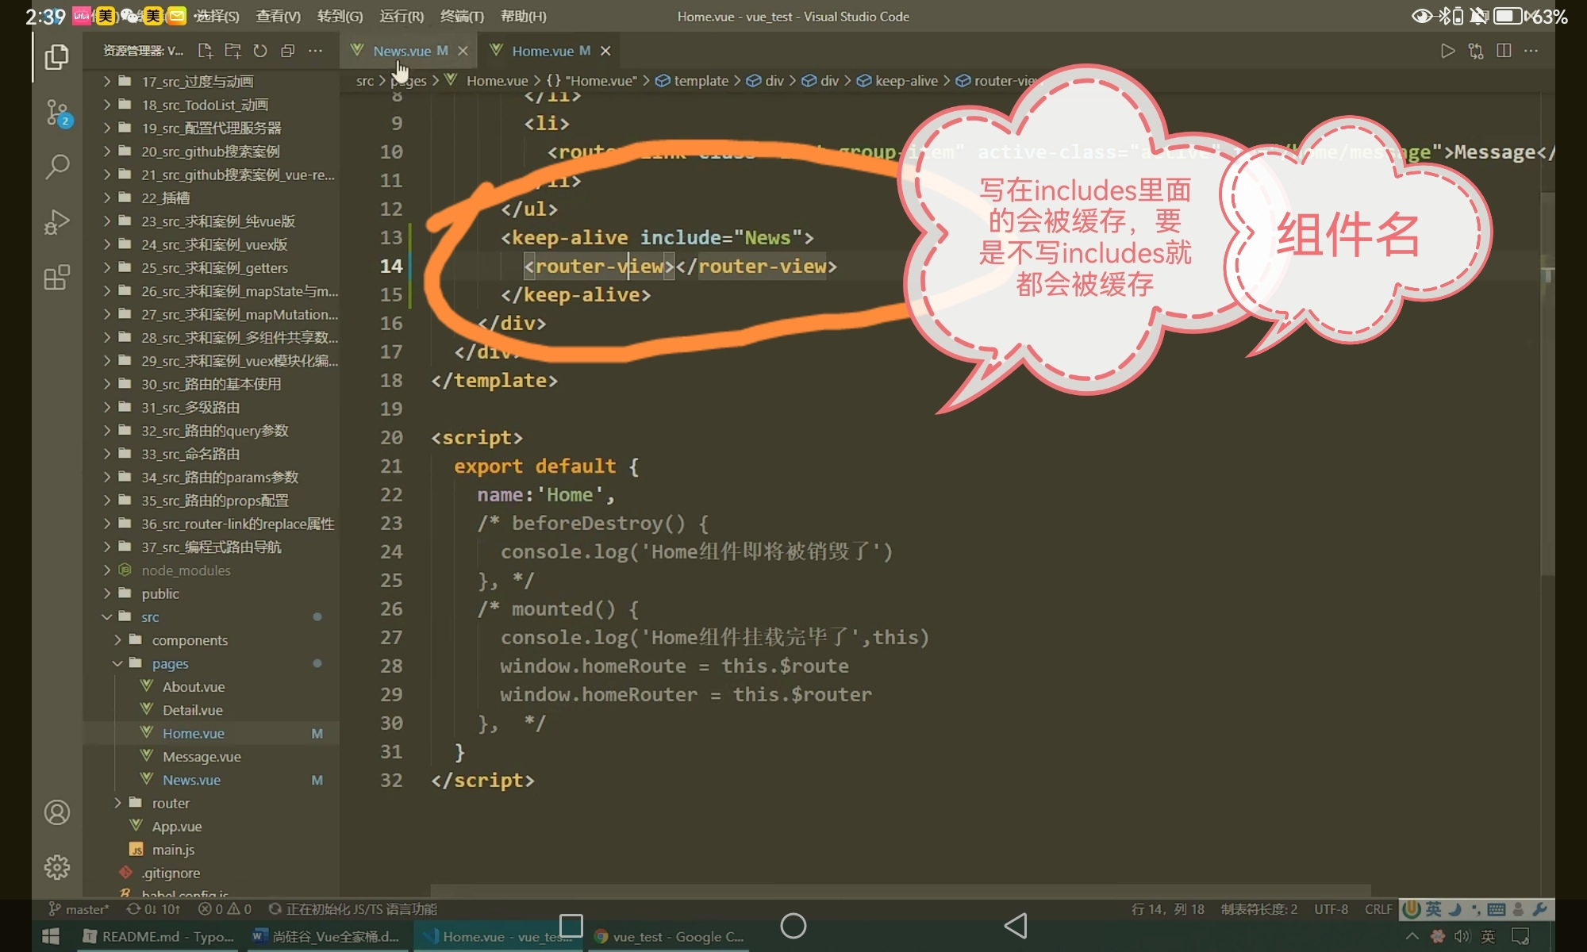
Task: Click the editor vertical scrollbar
Action: click(1547, 381)
